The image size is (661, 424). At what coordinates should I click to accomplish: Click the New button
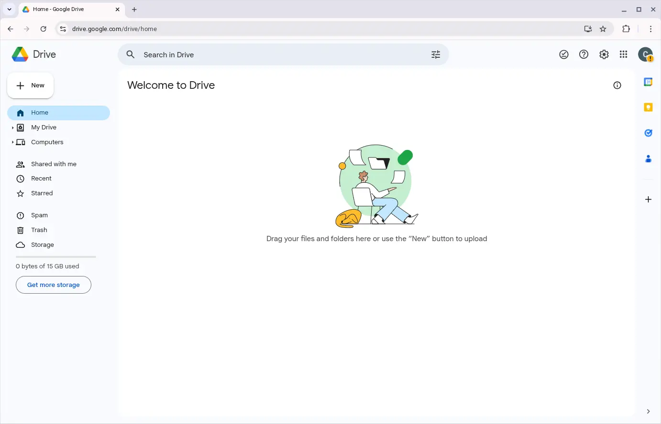31,85
